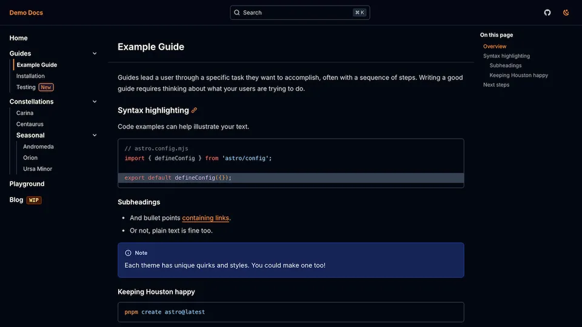Open the Ursa Minor page
The image size is (582, 327).
click(x=38, y=169)
